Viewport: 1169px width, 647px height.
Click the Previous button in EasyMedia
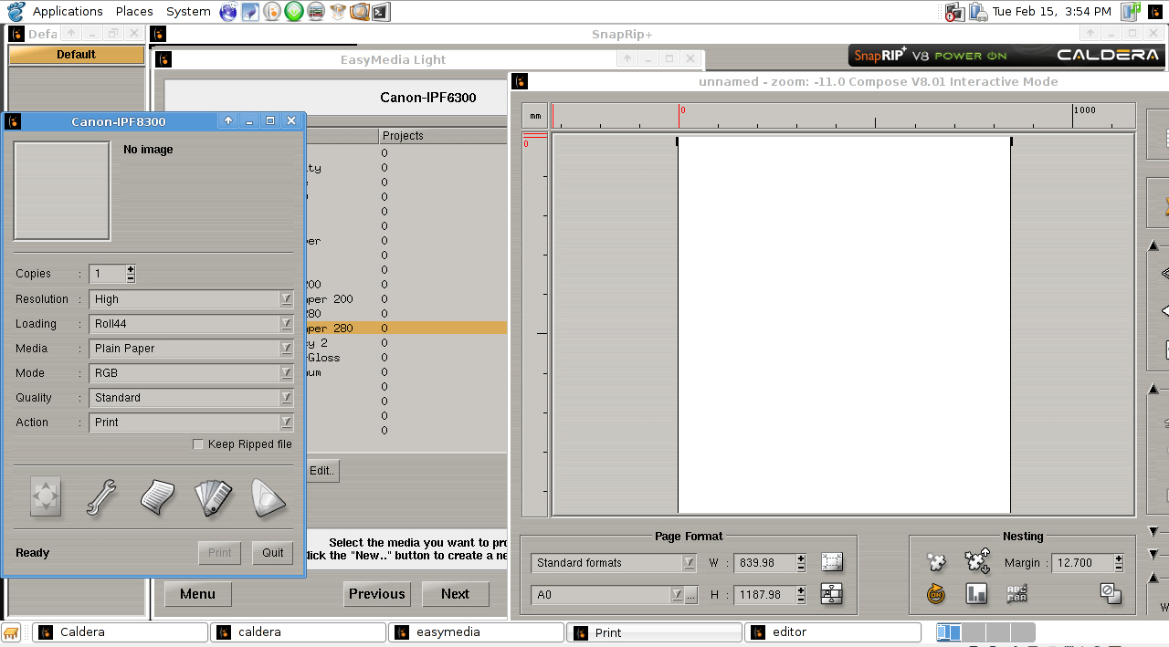coord(376,594)
